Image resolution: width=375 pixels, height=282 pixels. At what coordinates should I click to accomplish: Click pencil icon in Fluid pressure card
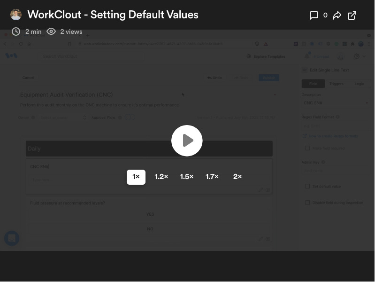(x=260, y=239)
